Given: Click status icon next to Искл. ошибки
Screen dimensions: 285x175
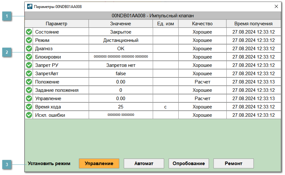Looking at the screenshot, I should pyautogui.click(x=29, y=115).
